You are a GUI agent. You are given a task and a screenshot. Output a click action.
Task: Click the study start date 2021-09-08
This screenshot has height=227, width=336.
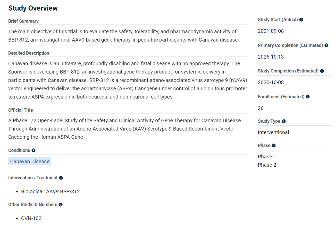[271, 31]
